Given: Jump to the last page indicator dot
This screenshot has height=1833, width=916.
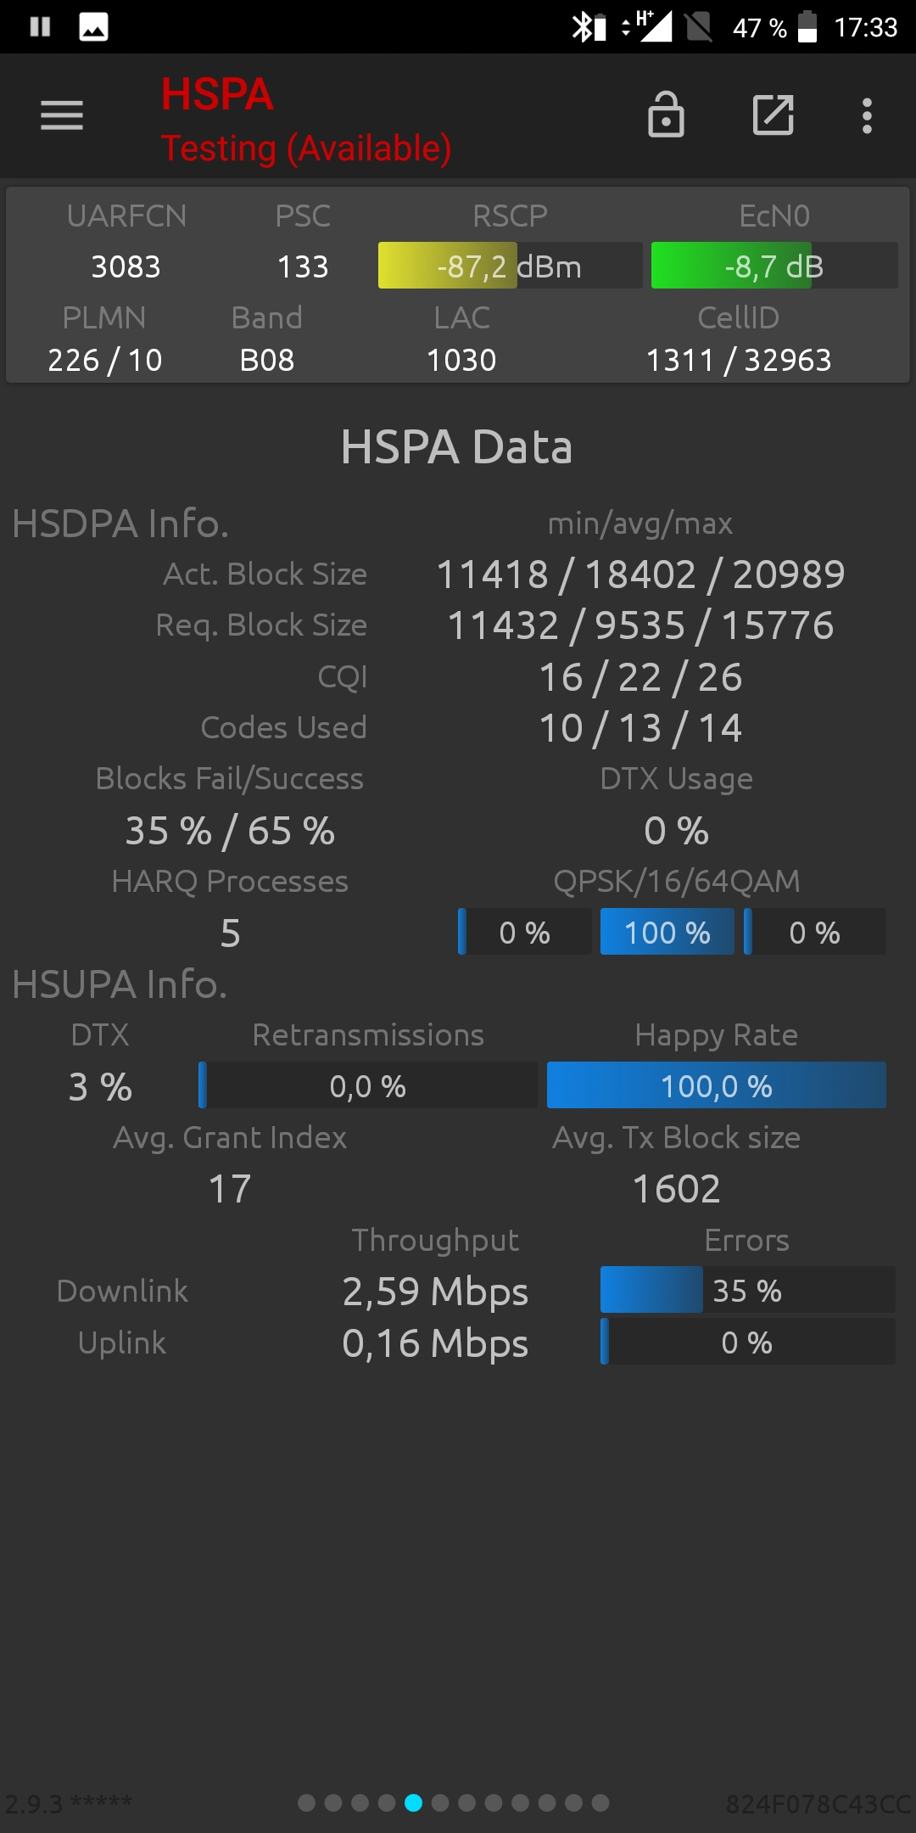Looking at the screenshot, I should coord(600,1802).
